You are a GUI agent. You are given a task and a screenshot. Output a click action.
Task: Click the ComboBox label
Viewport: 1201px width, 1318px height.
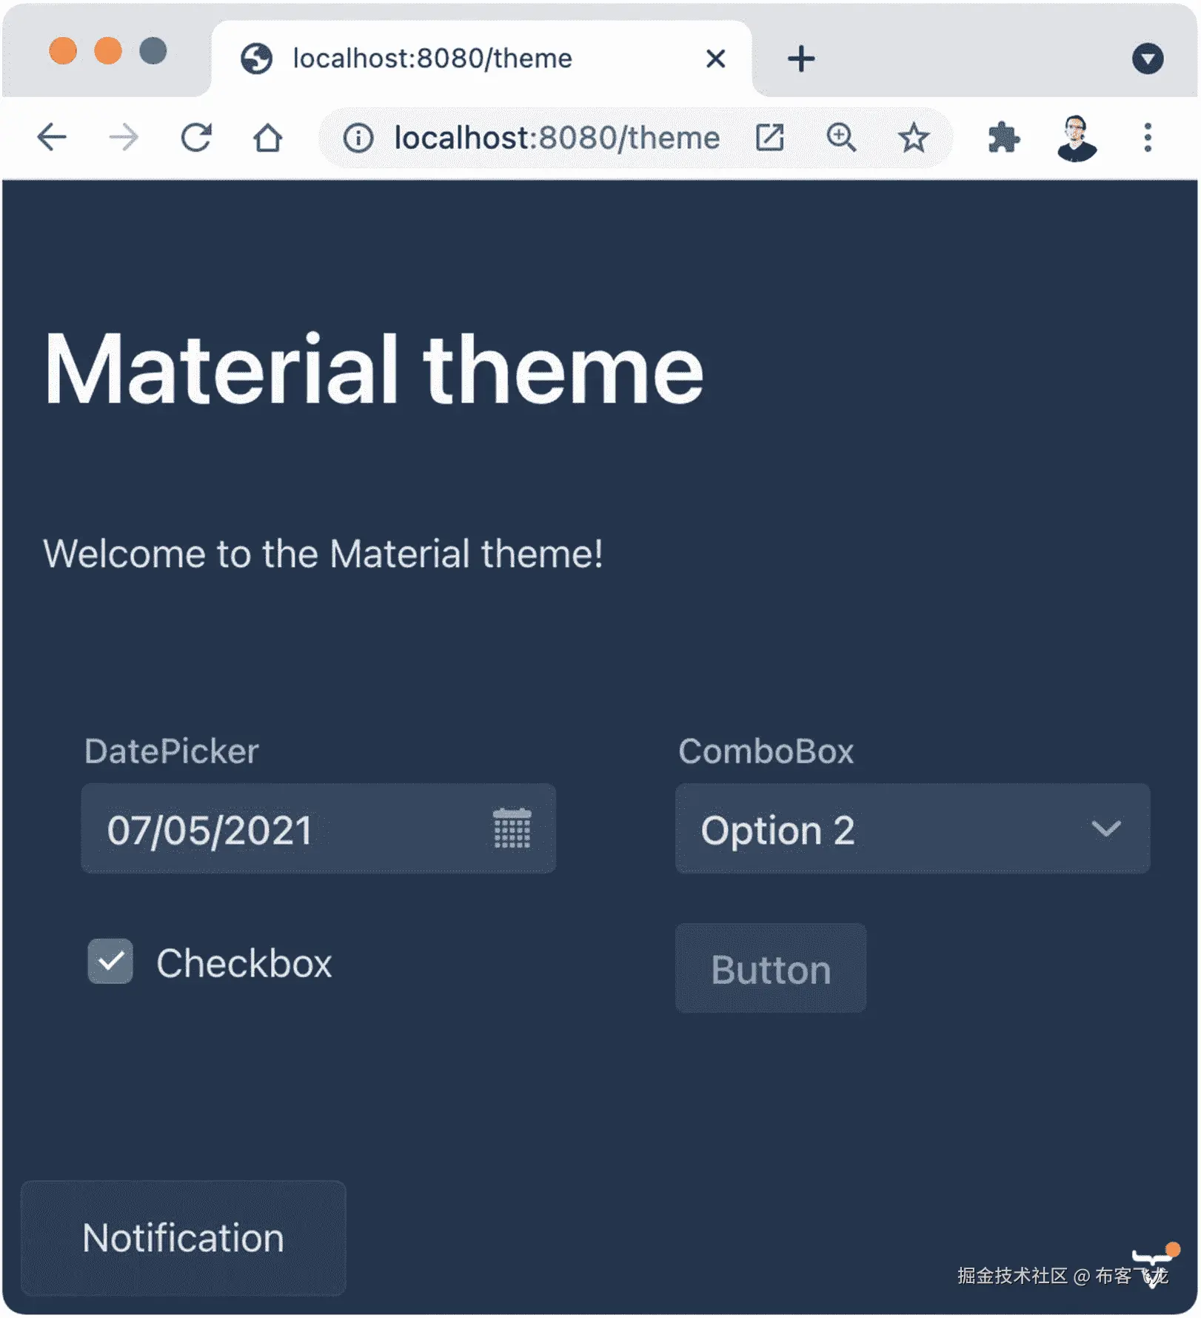click(x=766, y=751)
